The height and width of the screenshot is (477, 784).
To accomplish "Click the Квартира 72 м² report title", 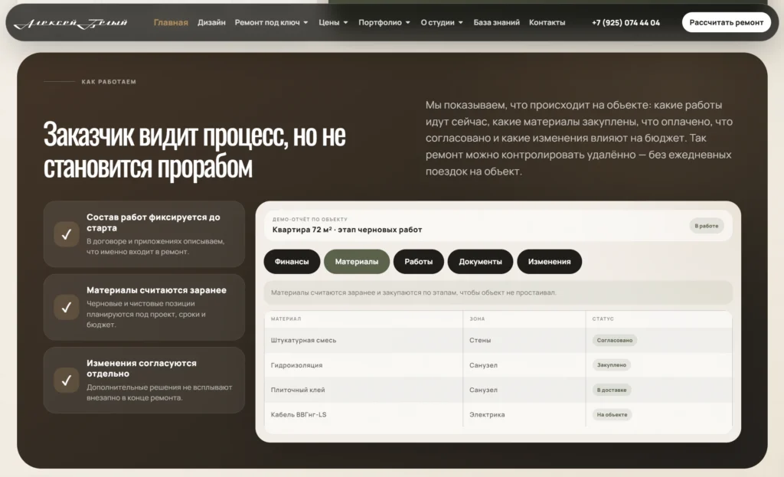I will [x=347, y=230].
